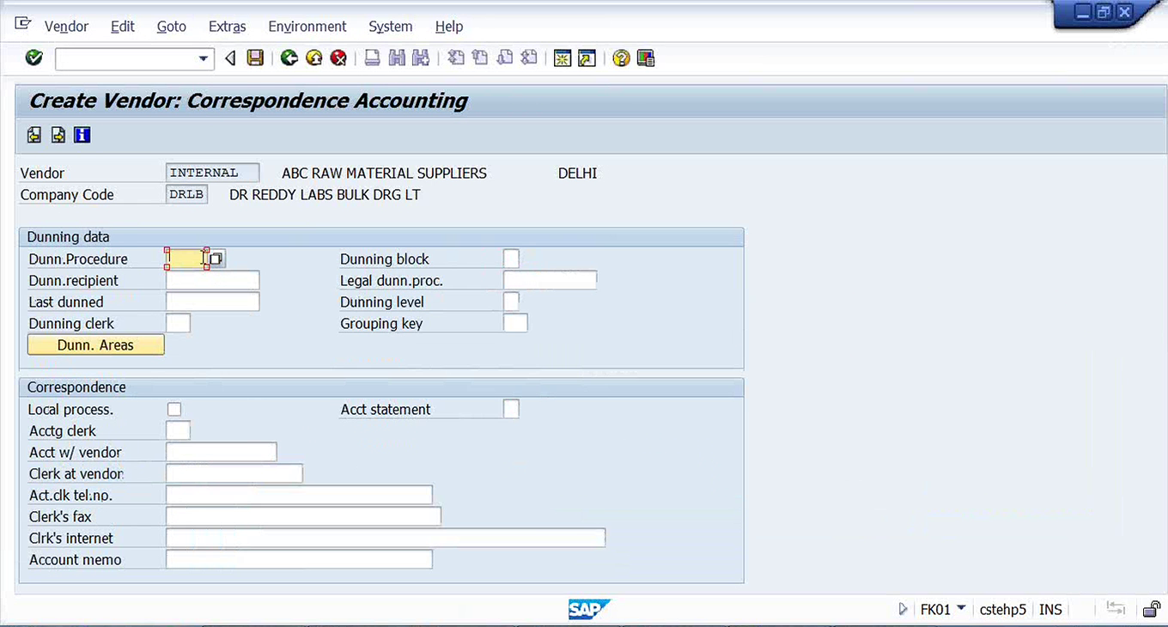Screen dimensions: 1168x627
Task: Collapse the command field with triangle icon
Action: pyautogui.click(x=230, y=58)
